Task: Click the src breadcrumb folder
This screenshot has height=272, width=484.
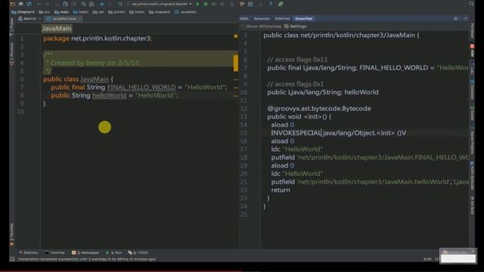Action: pyautogui.click(x=44, y=12)
